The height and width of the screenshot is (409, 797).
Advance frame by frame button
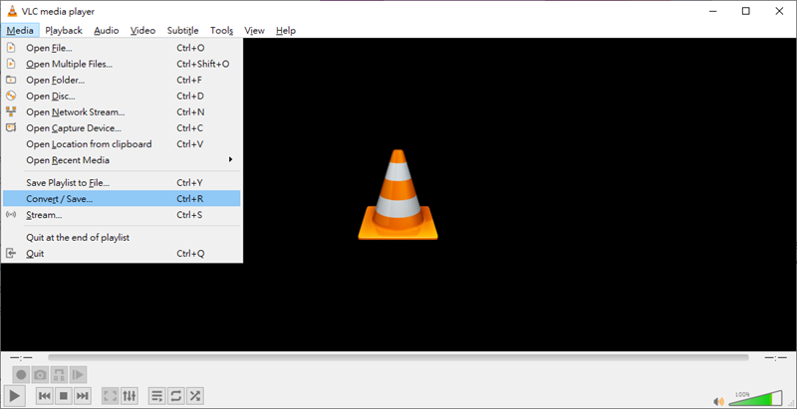tap(78, 375)
